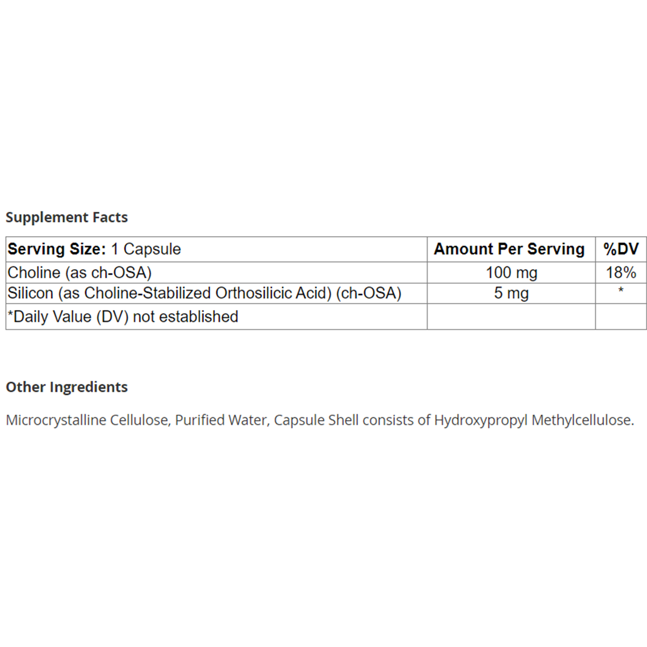The height and width of the screenshot is (647, 647).
Task: Click the Other Ingredients heading
Action: click(x=66, y=387)
